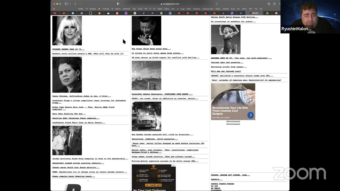Click the Sphere spectacle photo thumbnail
The image size is (340, 191).
point(146,76)
